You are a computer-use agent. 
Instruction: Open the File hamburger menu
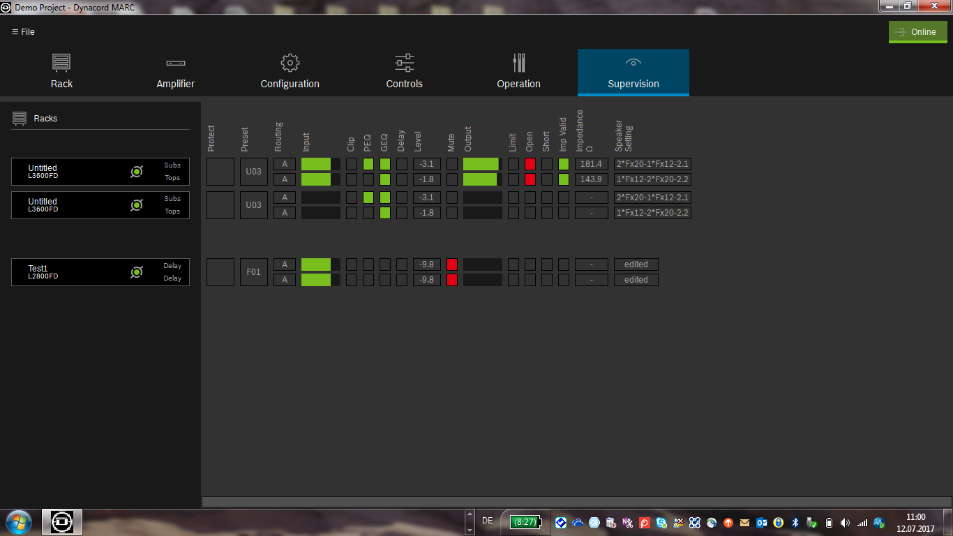click(23, 32)
